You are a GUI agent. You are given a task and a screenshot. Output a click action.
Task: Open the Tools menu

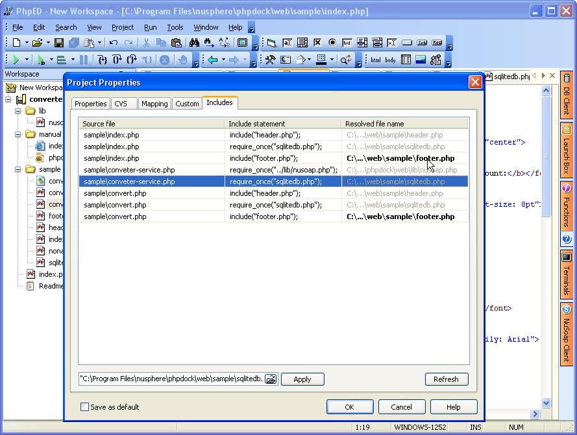click(x=175, y=27)
